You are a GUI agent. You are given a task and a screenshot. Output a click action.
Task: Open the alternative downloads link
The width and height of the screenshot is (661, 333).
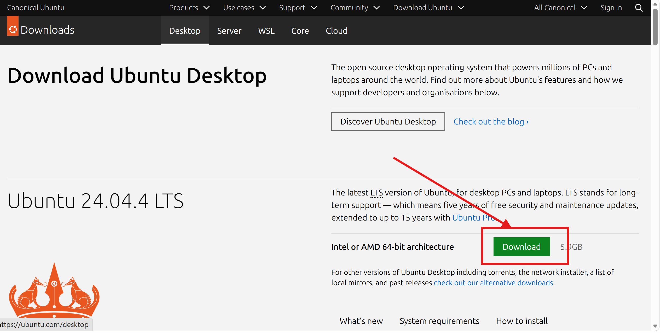[493, 283]
